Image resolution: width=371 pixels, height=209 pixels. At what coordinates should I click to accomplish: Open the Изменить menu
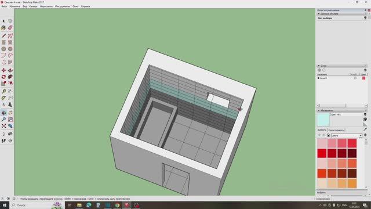click(14, 6)
